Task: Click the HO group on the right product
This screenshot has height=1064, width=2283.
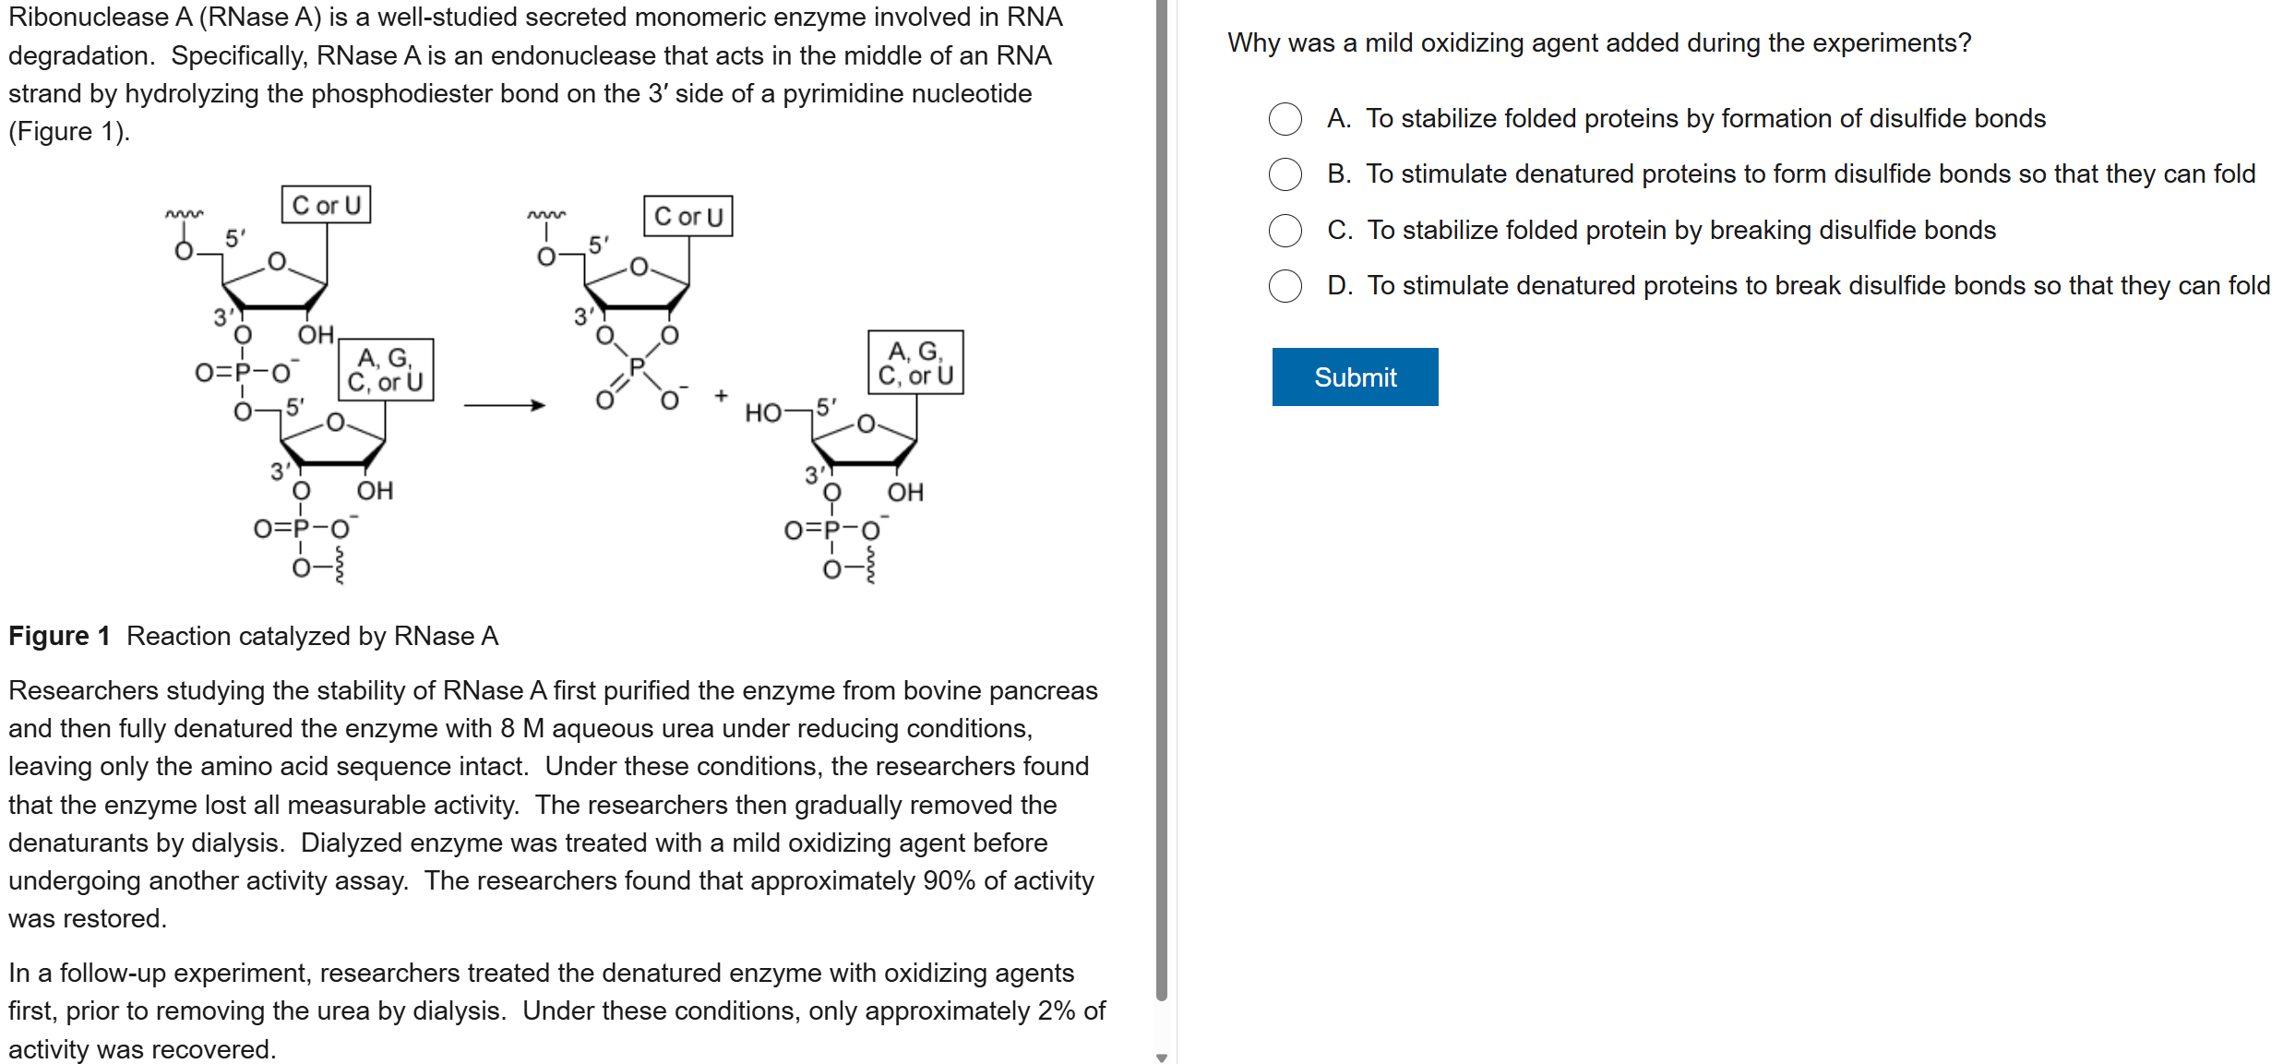Action: [x=762, y=412]
